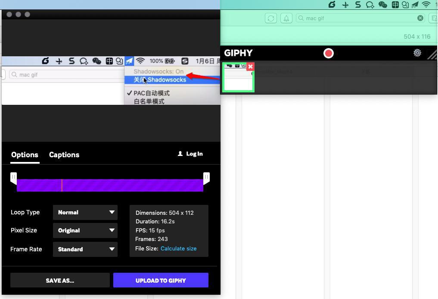Select the captured GIF thumbnail in GIPHY list
The height and width of the screenshot is (299, 438).
point(238,77)
